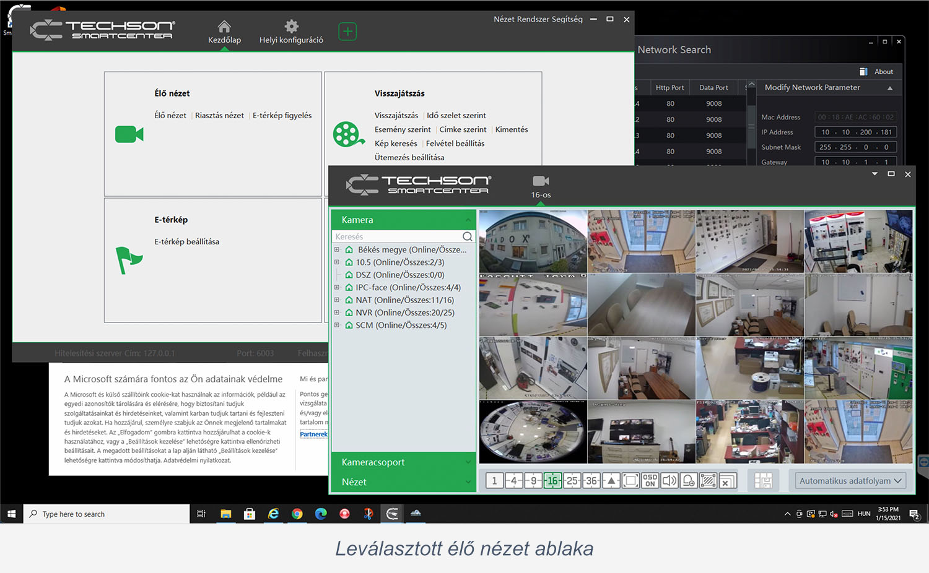Screen dimensions: 929x573
Task: Switch to 9-camera grid layout
Action: tap(533, 481)
